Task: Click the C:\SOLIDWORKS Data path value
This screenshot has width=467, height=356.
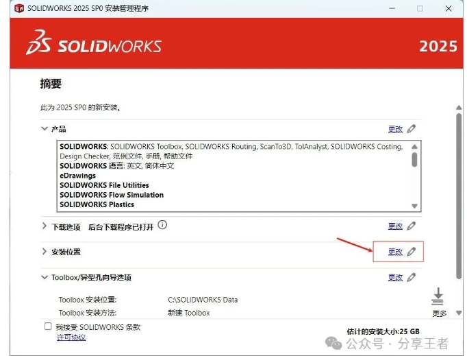Action: tap(203, 300)
